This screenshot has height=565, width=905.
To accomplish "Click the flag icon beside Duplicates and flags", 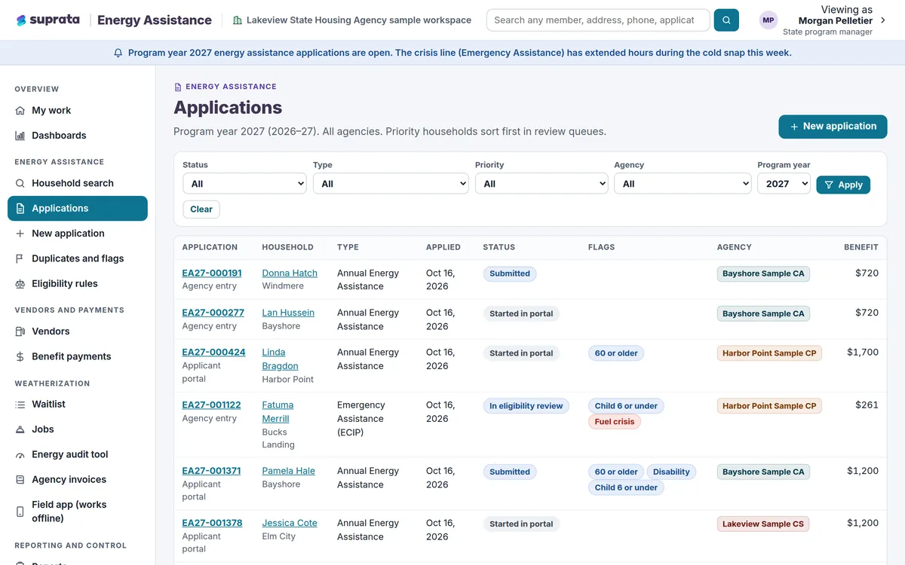I will click(20, 258).
